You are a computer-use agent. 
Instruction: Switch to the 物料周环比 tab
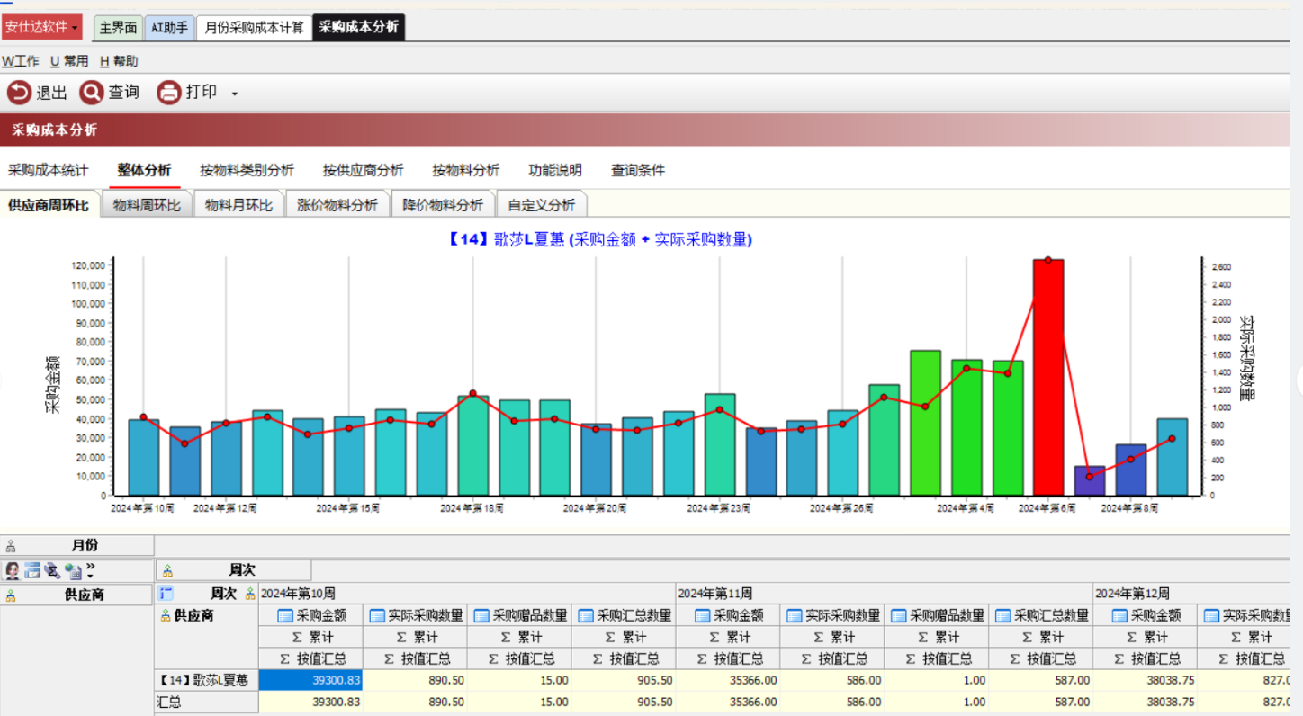pos(147,205)
